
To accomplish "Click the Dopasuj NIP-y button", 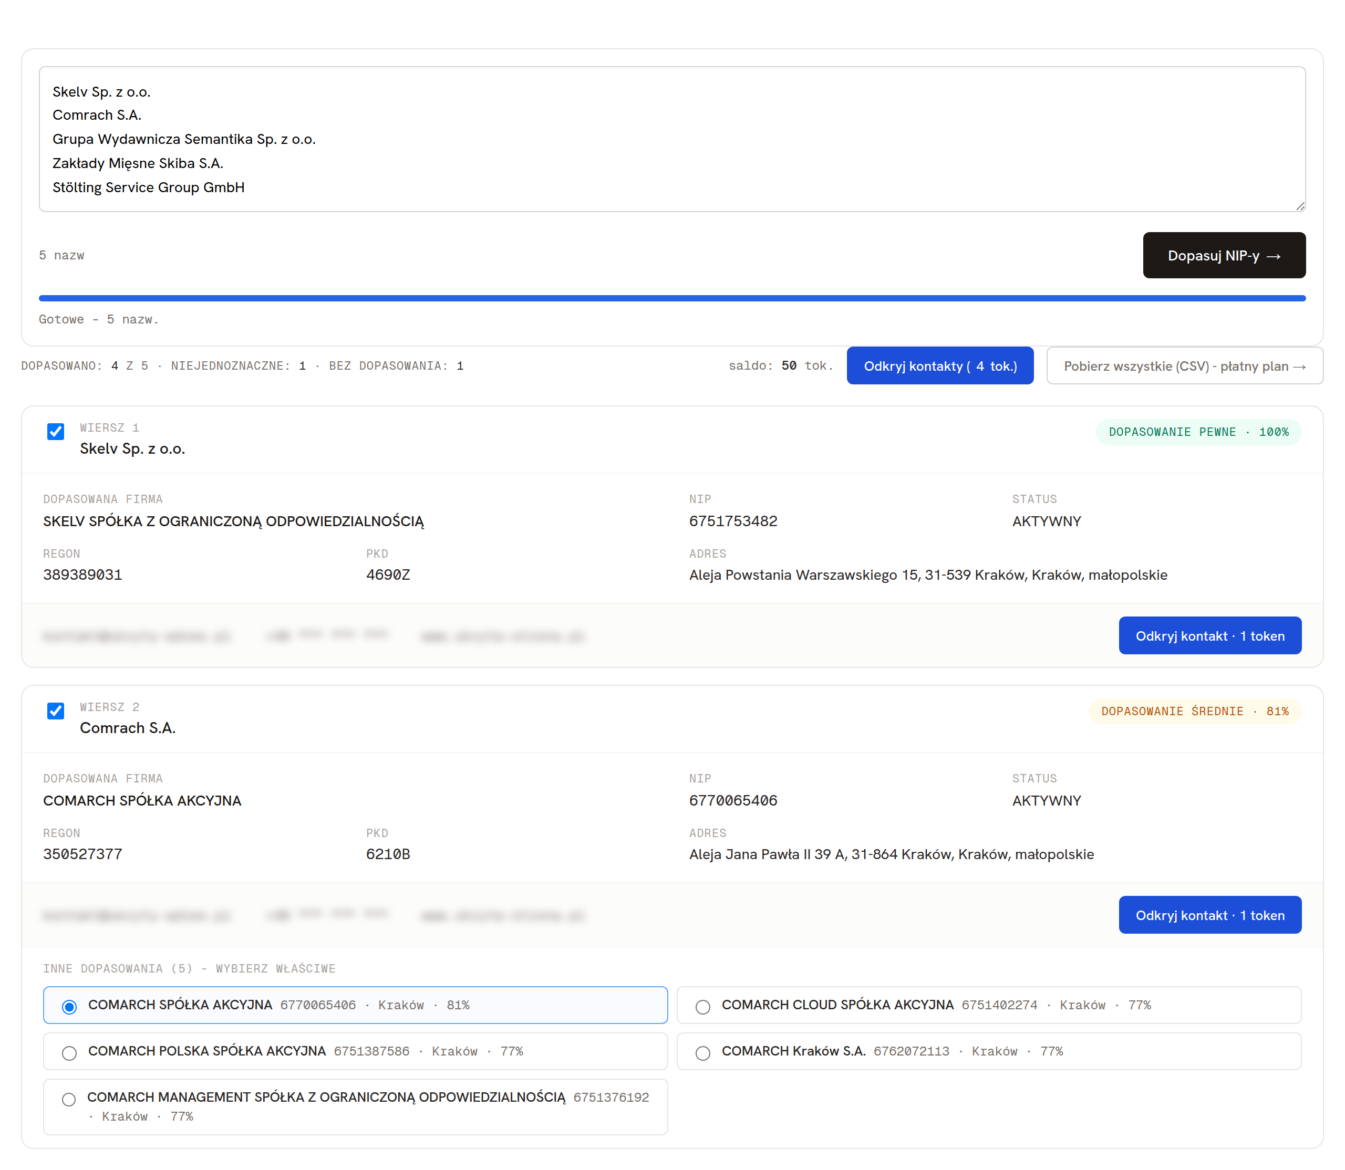I will [1224, 255].
